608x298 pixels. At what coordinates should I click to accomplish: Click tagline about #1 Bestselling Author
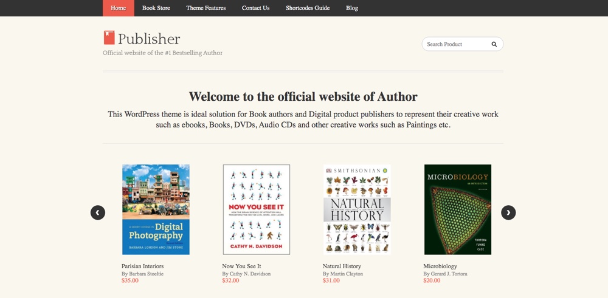pos(162,53)
